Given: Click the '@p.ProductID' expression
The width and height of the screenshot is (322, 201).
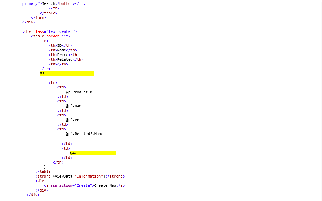Looking at the screenshot, I should (x=79, y=92).
